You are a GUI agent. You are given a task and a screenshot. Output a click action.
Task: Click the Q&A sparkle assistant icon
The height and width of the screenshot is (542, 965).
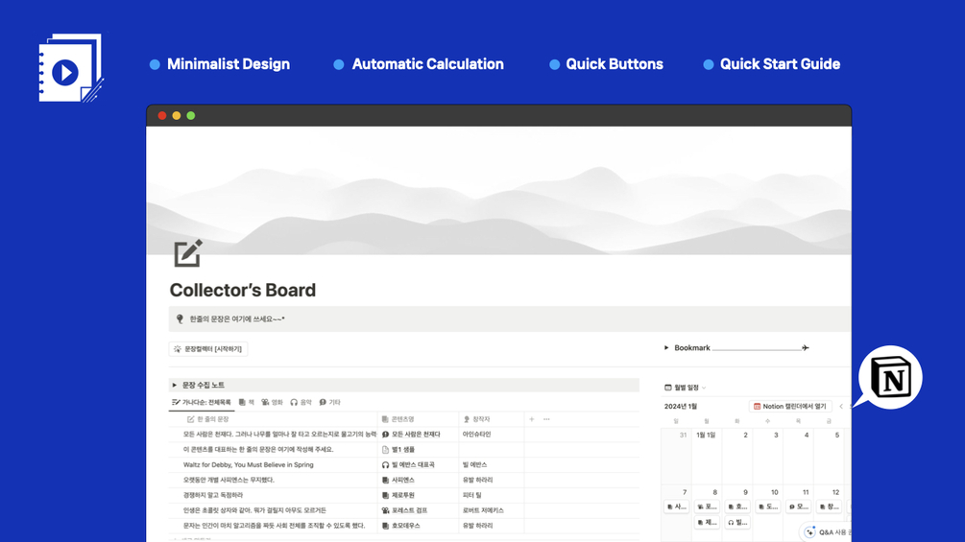(809, 532)
